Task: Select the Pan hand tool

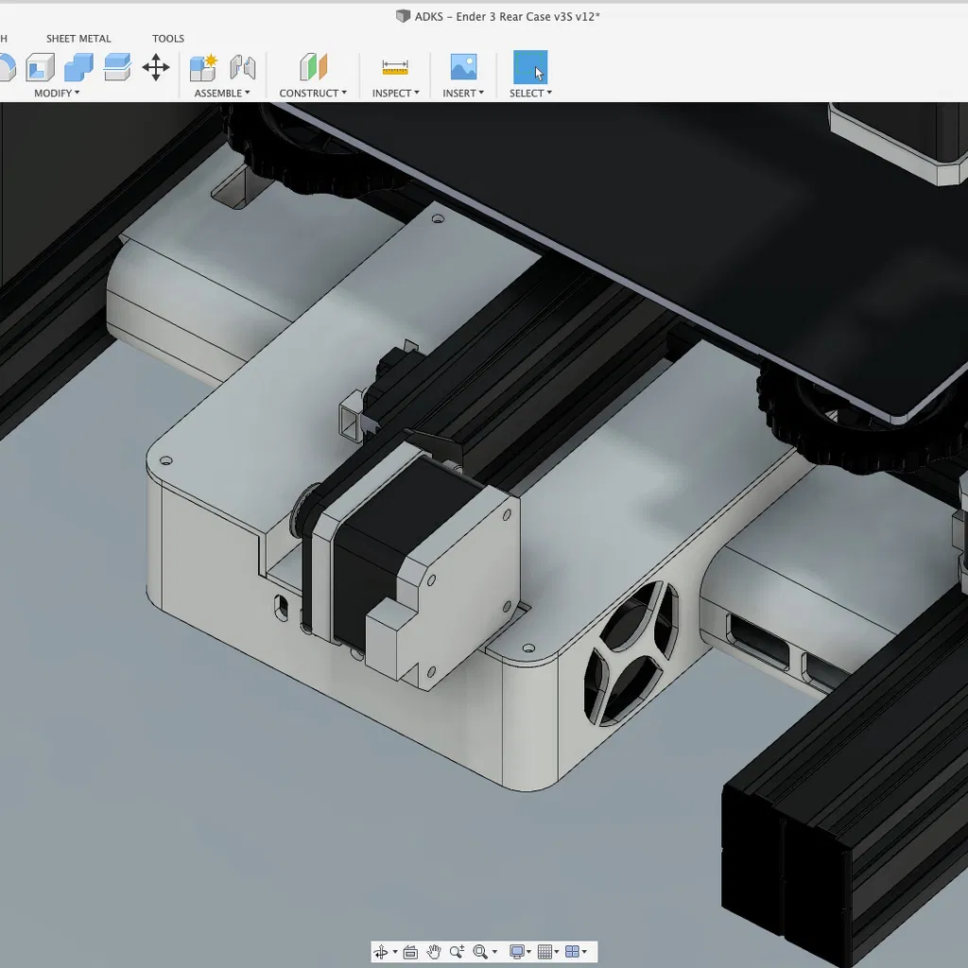Action: click(x=434, y=952)
